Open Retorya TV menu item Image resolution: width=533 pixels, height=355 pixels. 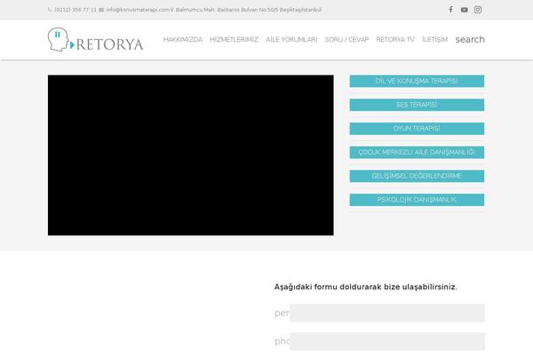(395, 39)
